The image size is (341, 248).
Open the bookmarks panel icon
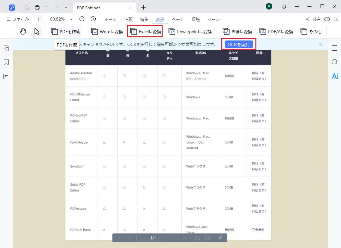click(x=6, y=62)
